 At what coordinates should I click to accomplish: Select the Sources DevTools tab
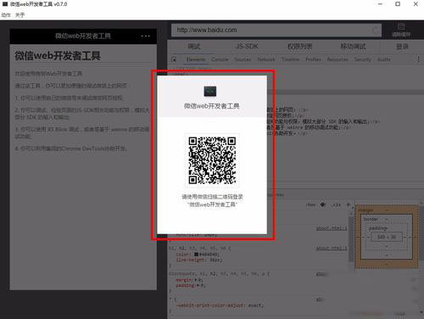coord(243,59)
